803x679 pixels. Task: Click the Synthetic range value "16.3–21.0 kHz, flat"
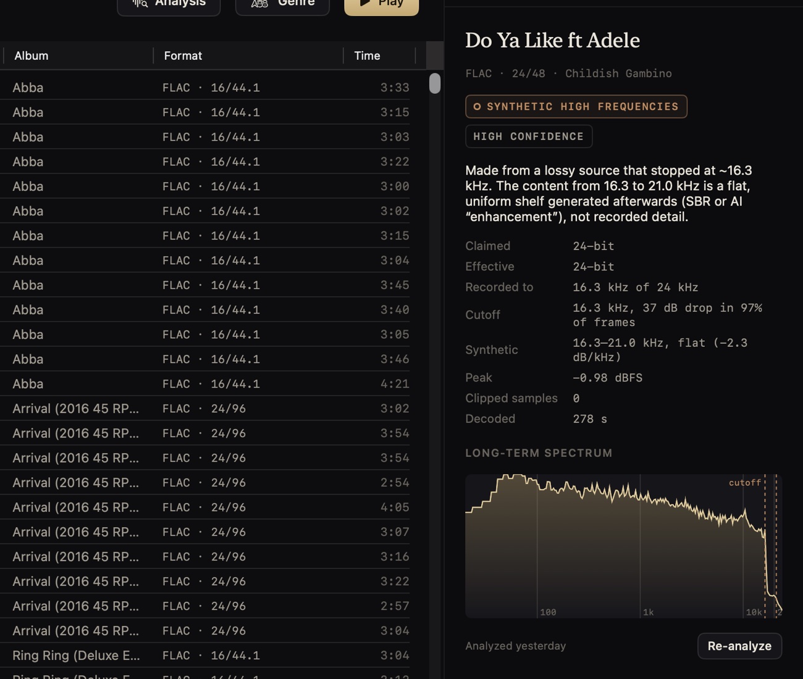click(x=639, y=343)
